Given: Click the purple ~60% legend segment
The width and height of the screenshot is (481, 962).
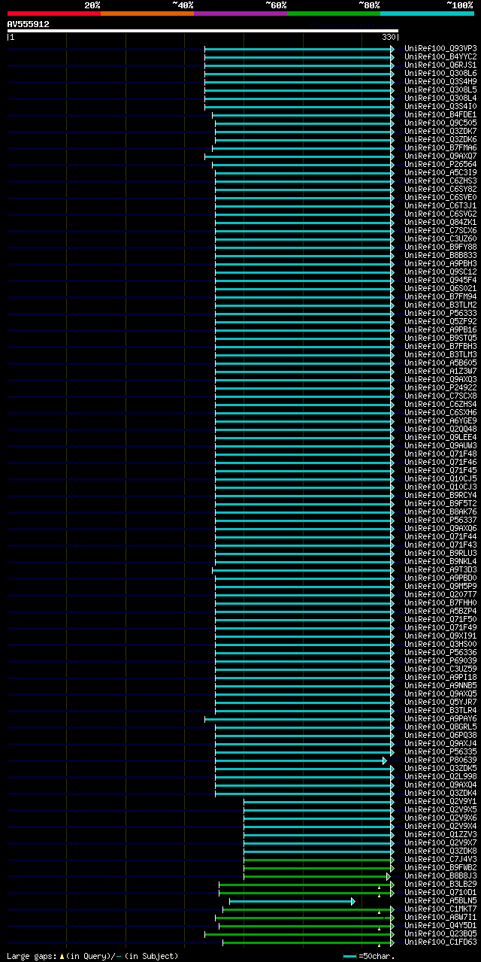Looking at the screenshot, I should tap(240, 13).
